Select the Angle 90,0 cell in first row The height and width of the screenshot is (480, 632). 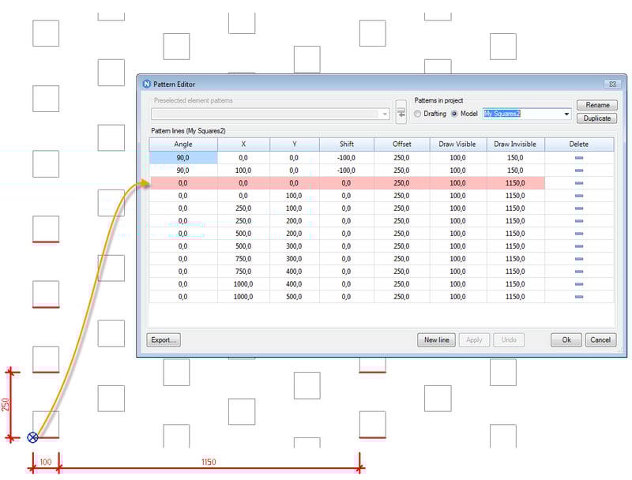click(183, 158)
